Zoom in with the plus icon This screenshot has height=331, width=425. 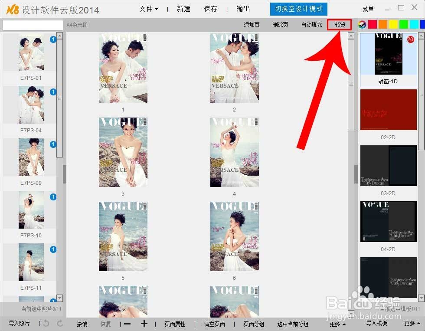pyautogui.click(x=144, y=324)
